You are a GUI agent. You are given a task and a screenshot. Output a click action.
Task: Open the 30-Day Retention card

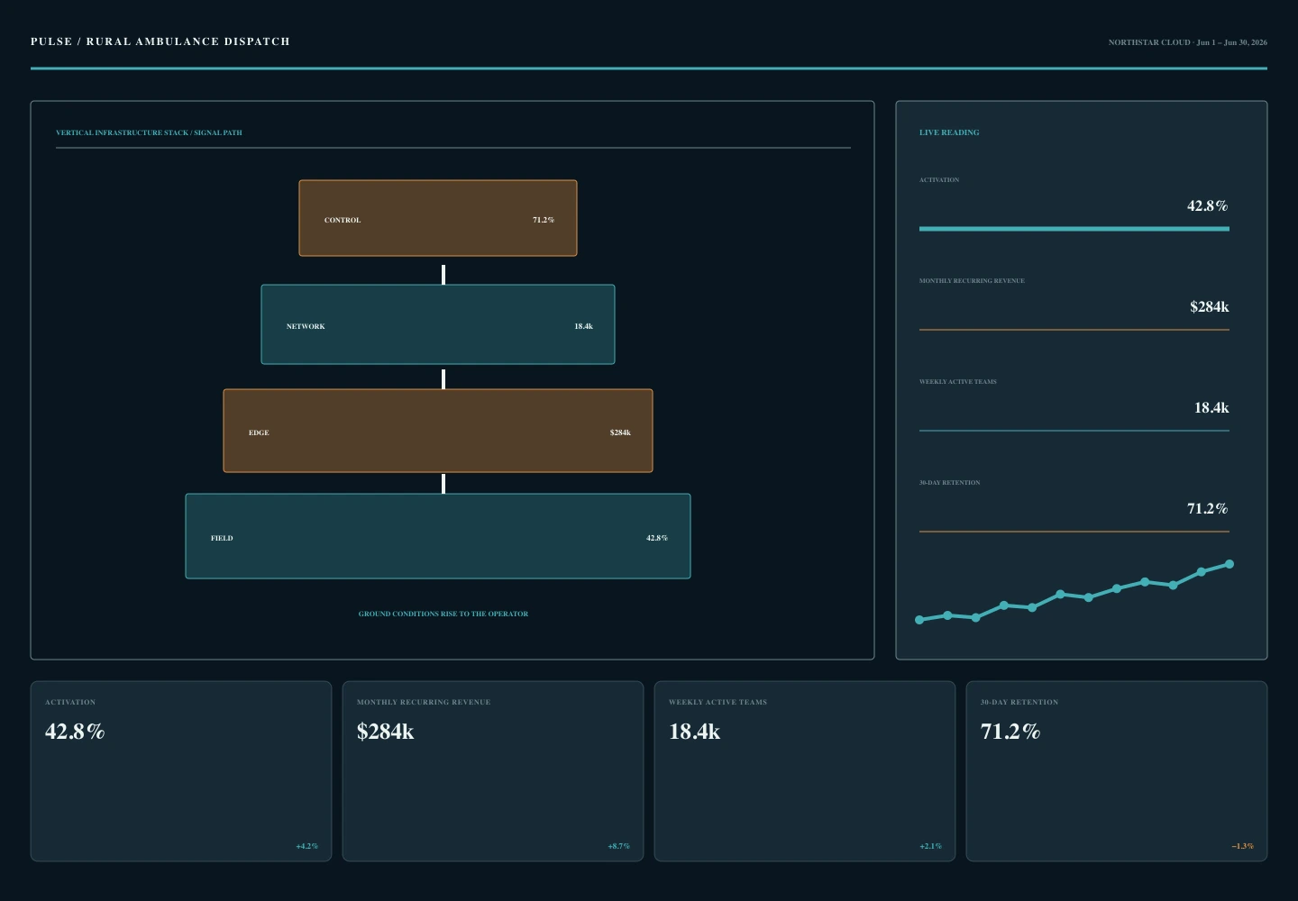point(1117,771)
